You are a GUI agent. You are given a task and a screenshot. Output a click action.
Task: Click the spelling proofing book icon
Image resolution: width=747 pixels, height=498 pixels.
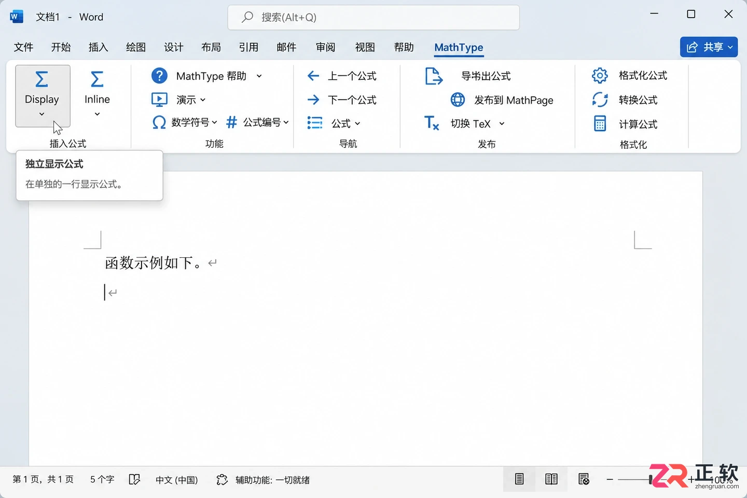(x=134, y=479)
